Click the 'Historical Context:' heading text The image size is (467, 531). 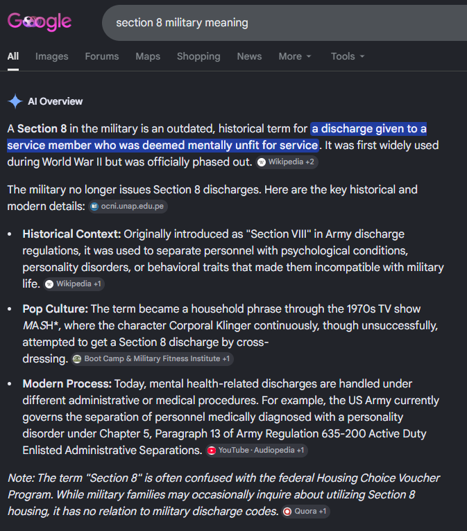71,234
